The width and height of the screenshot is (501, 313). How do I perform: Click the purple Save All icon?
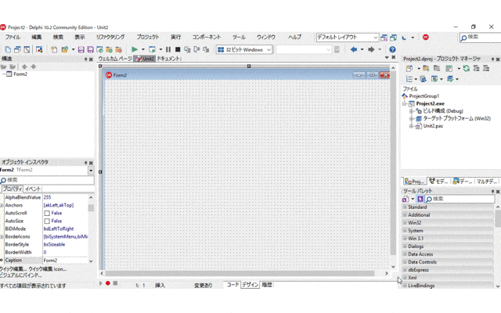91,49
